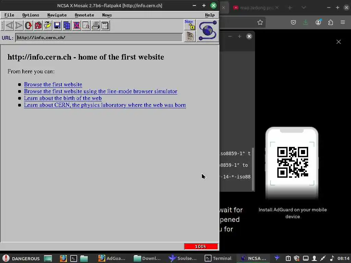Open the Firefox account icon

318,22
